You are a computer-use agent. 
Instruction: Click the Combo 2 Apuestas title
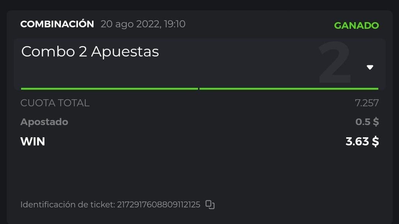[90, 52]
